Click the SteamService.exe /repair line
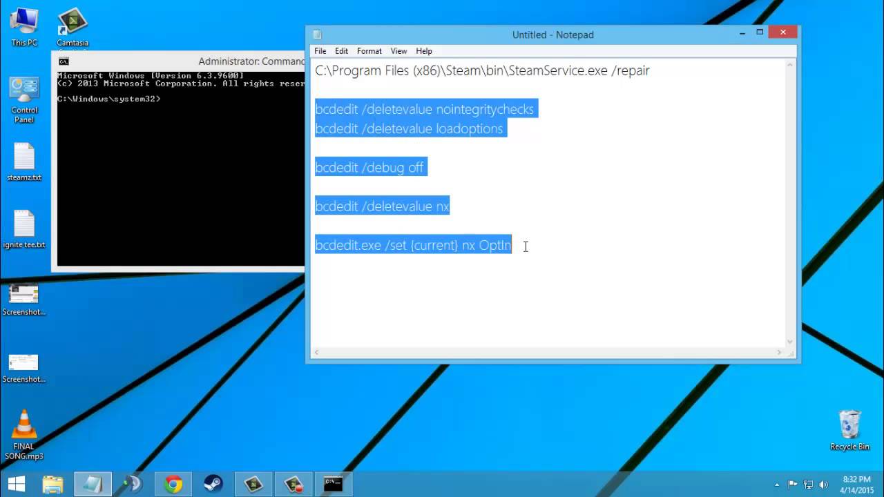884x497 pixels. 483,70
